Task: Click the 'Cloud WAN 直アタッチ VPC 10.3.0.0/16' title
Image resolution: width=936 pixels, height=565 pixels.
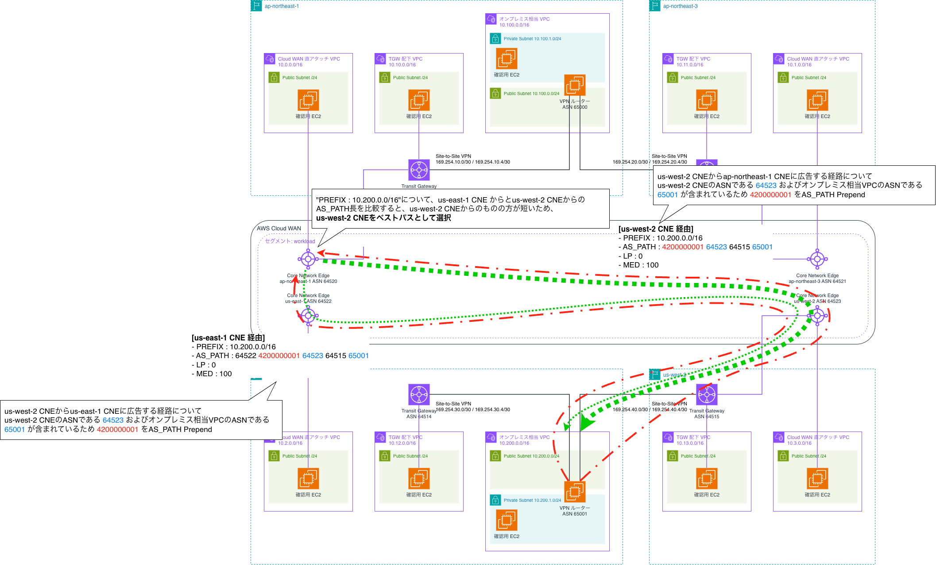Action: click(818, 440)
